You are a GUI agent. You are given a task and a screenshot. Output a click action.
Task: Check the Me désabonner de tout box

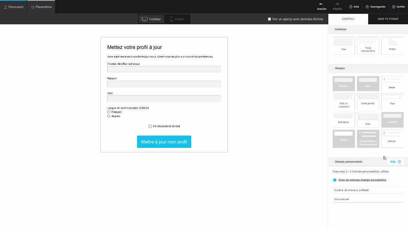[x=150, y=126]
